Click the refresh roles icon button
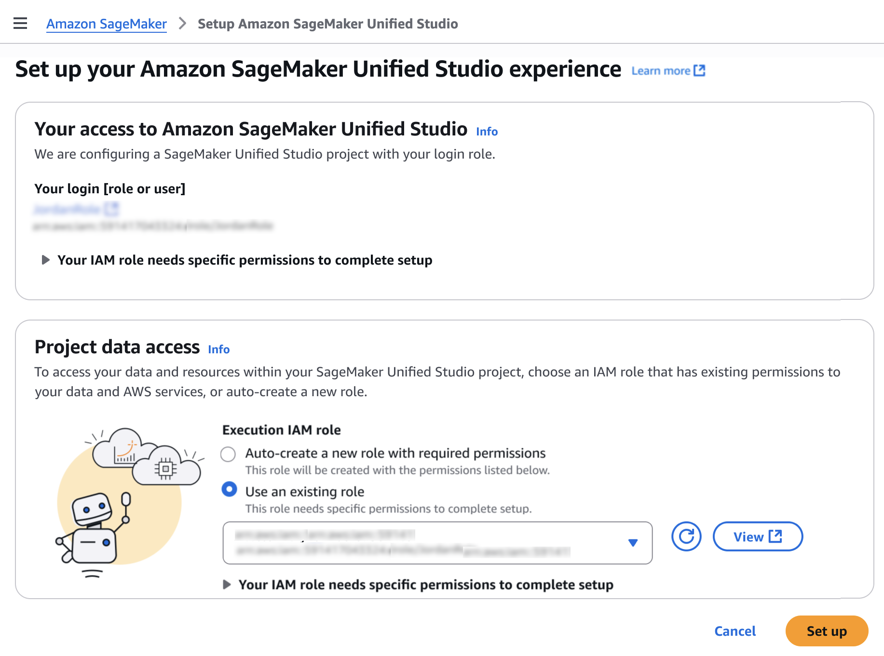Image resolution: width=884 pixels, height=656 pixels. pos(686,536)
